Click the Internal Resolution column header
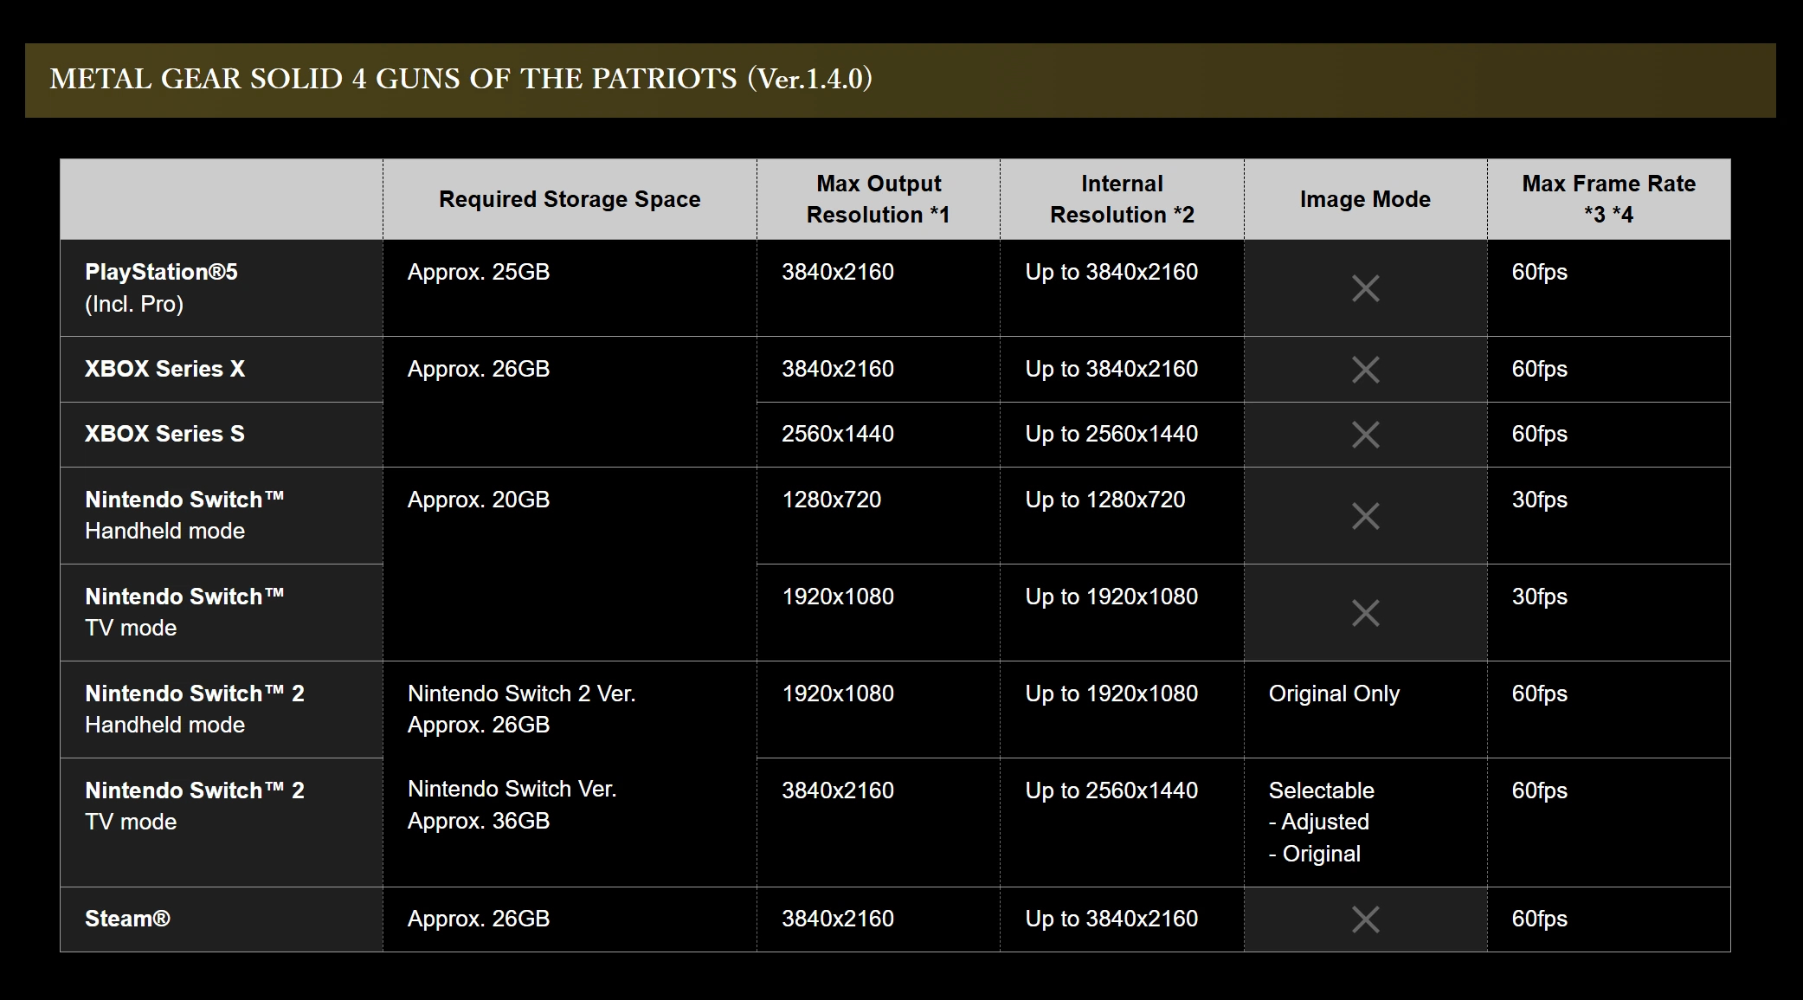The image size is (1803, 1000). point(1122,199)
